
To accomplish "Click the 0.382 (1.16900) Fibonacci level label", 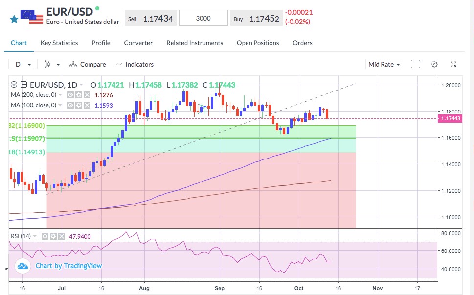I will tap(26, 125).
